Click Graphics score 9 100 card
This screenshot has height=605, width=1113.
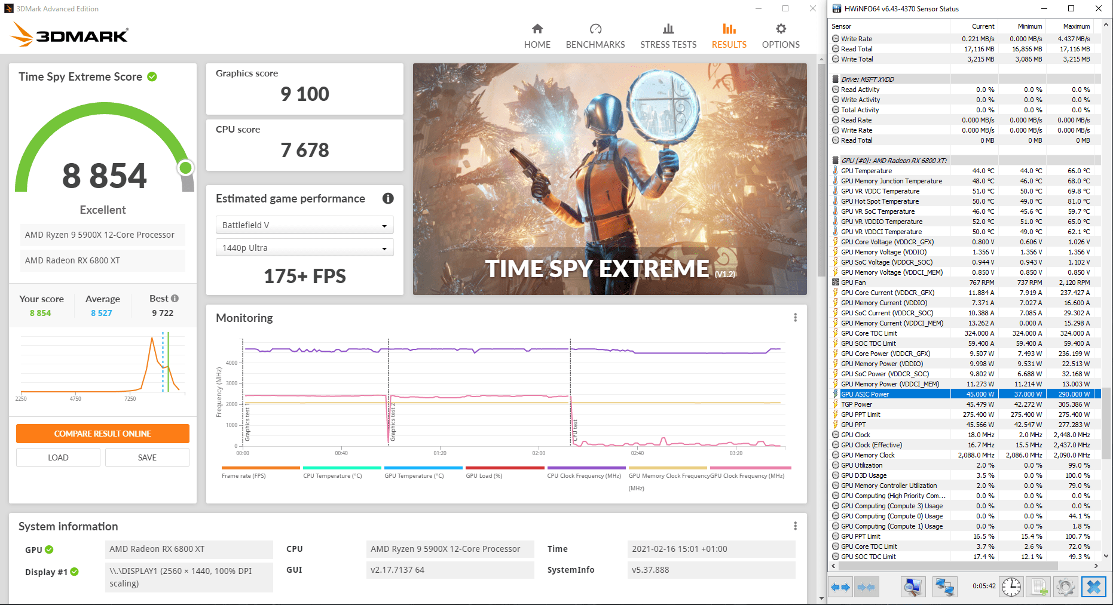coord(305,89)
